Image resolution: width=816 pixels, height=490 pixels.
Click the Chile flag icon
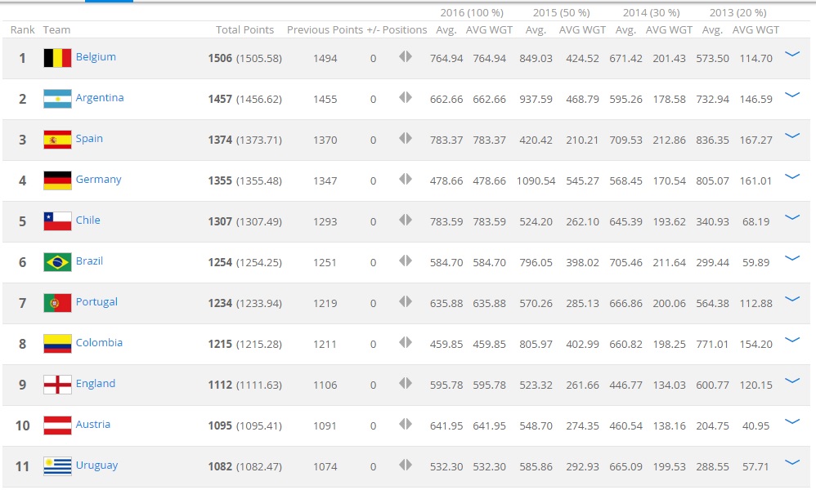(57, 221)
